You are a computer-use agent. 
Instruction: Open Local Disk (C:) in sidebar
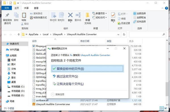[16, 86]
